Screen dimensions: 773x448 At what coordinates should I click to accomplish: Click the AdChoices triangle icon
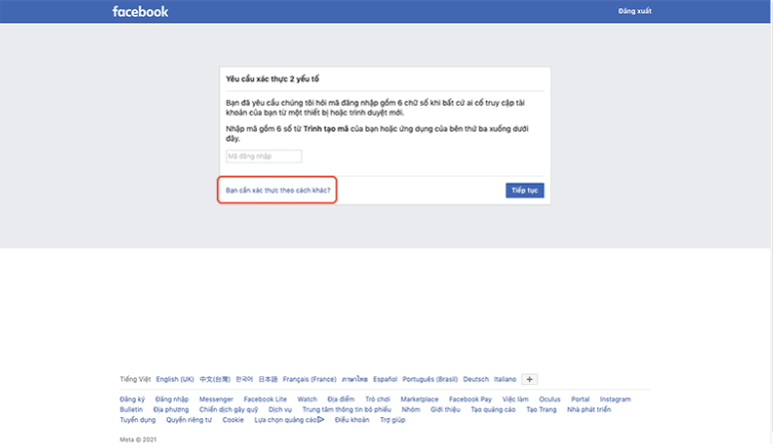coord(321,420)
